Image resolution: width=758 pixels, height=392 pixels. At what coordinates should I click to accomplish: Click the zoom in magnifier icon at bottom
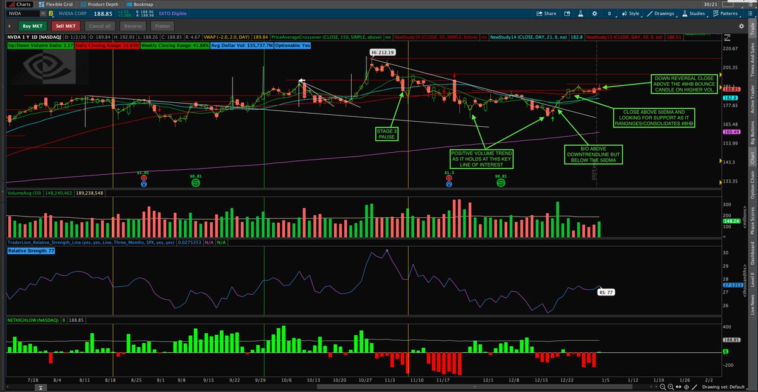point(671,387)
